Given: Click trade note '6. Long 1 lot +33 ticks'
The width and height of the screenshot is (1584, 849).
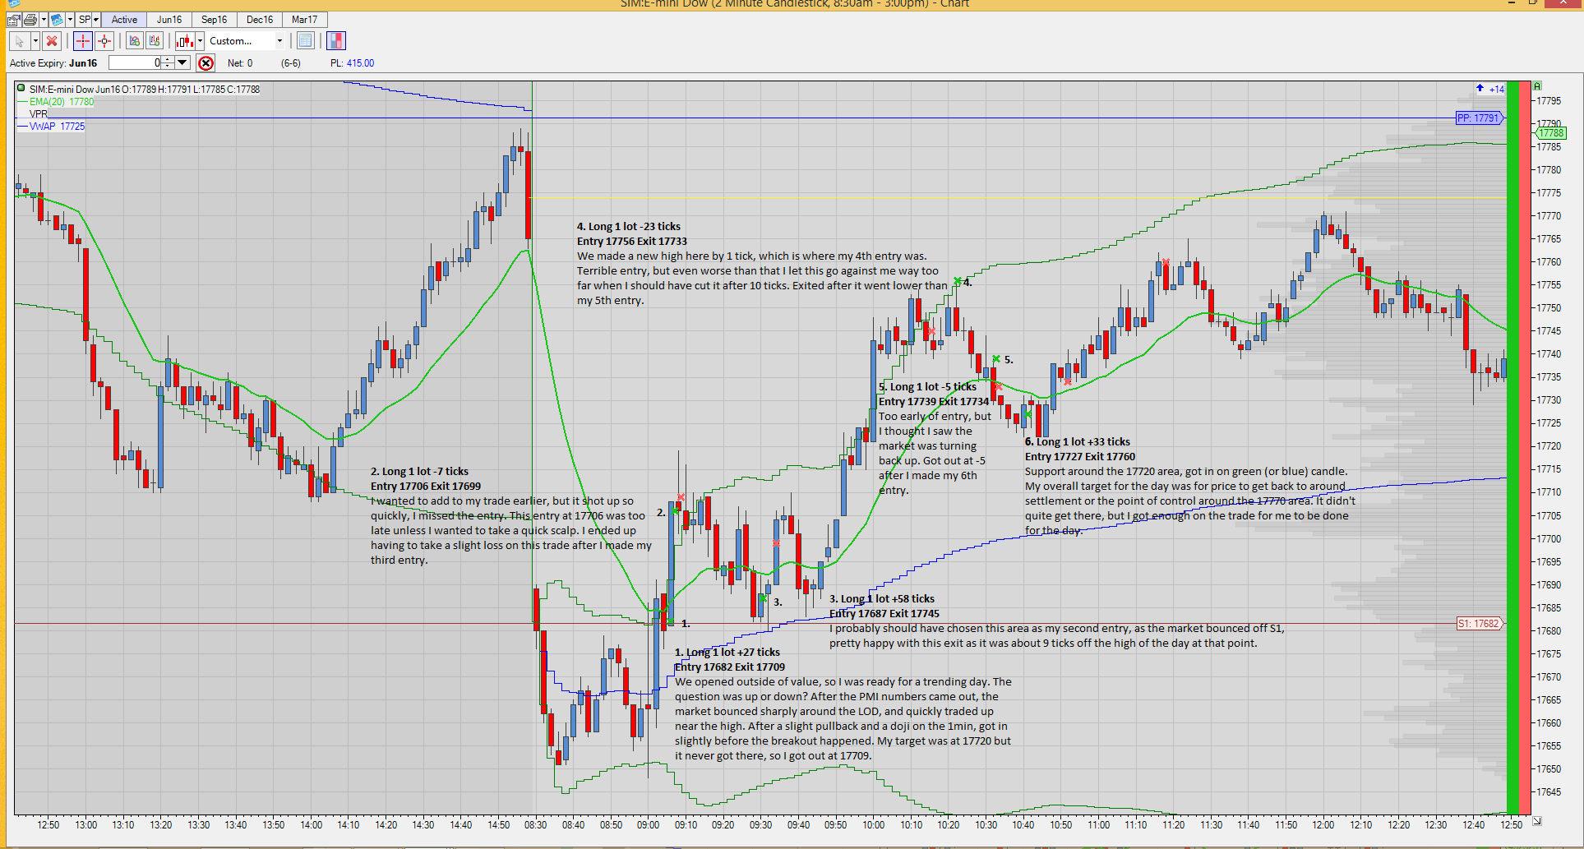Looking at the screenshot, I should point(1078,442).
